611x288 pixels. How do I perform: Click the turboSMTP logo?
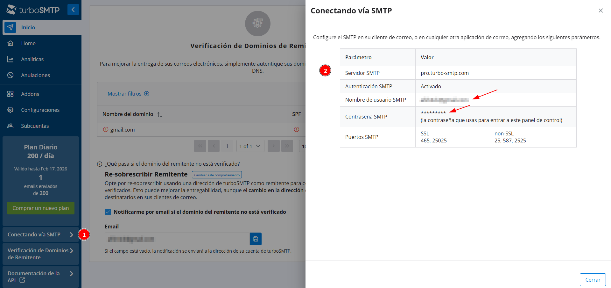[33, 10]
